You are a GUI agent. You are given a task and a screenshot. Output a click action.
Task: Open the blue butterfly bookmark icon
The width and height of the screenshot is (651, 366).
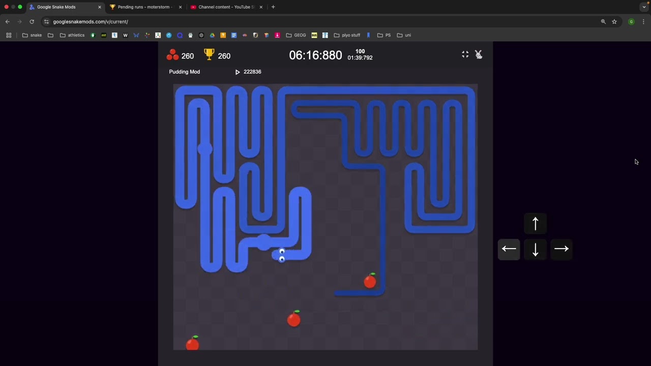coord(136,35)
